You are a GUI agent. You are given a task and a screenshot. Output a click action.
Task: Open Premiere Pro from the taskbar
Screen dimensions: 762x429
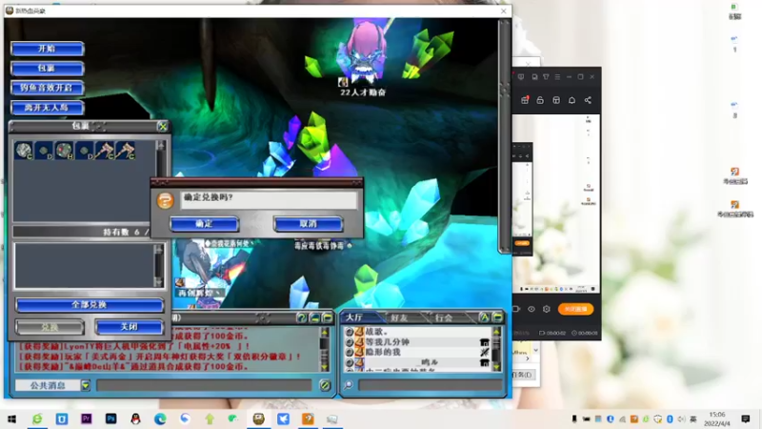tap(87, 419)
